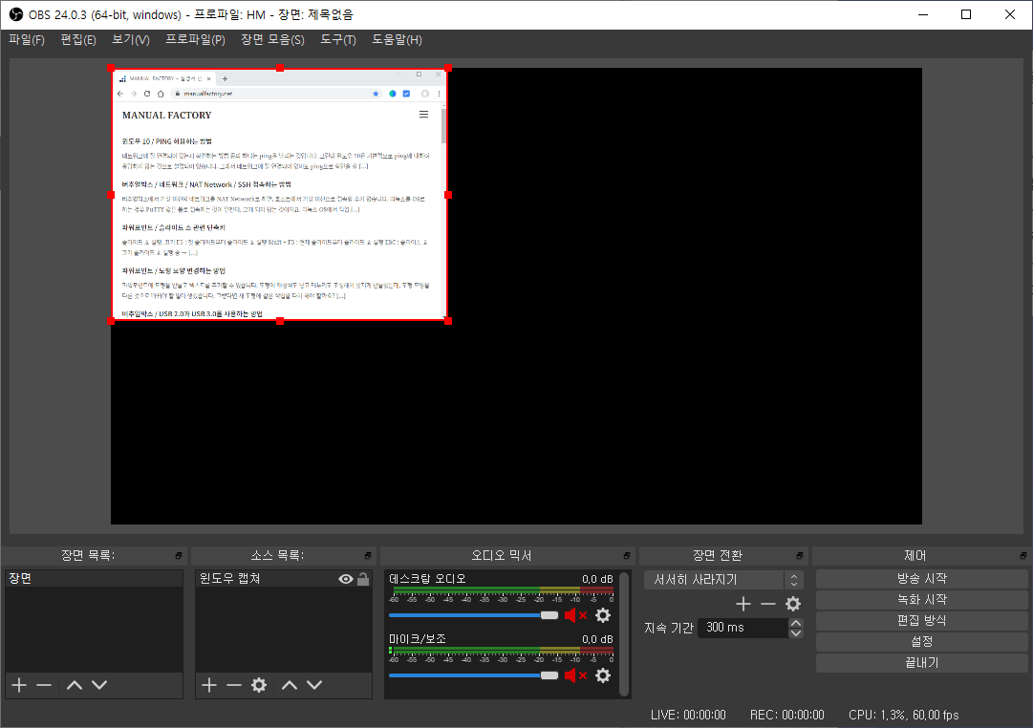
Task: Click the bookmark star in captured browser
Action: [377, 94]
